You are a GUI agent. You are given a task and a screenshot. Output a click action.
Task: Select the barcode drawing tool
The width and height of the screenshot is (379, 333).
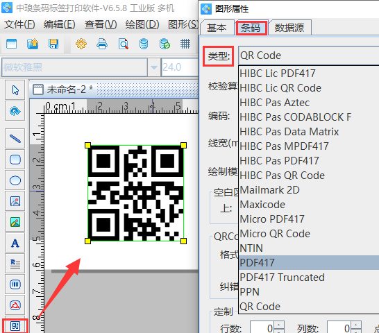coord(15,284)
